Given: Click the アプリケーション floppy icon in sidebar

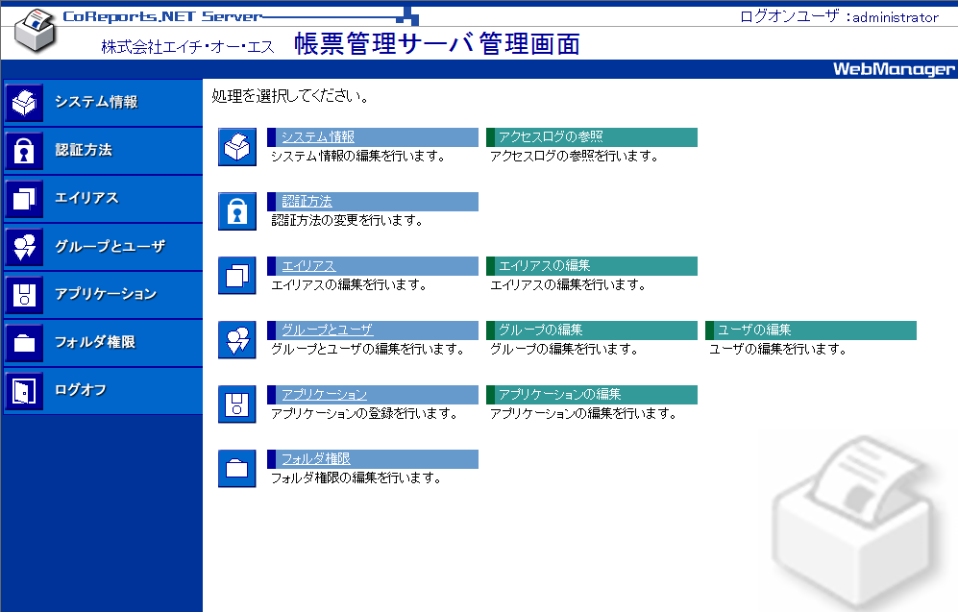Looking at the screenshot, I should [x=24, y=295].
